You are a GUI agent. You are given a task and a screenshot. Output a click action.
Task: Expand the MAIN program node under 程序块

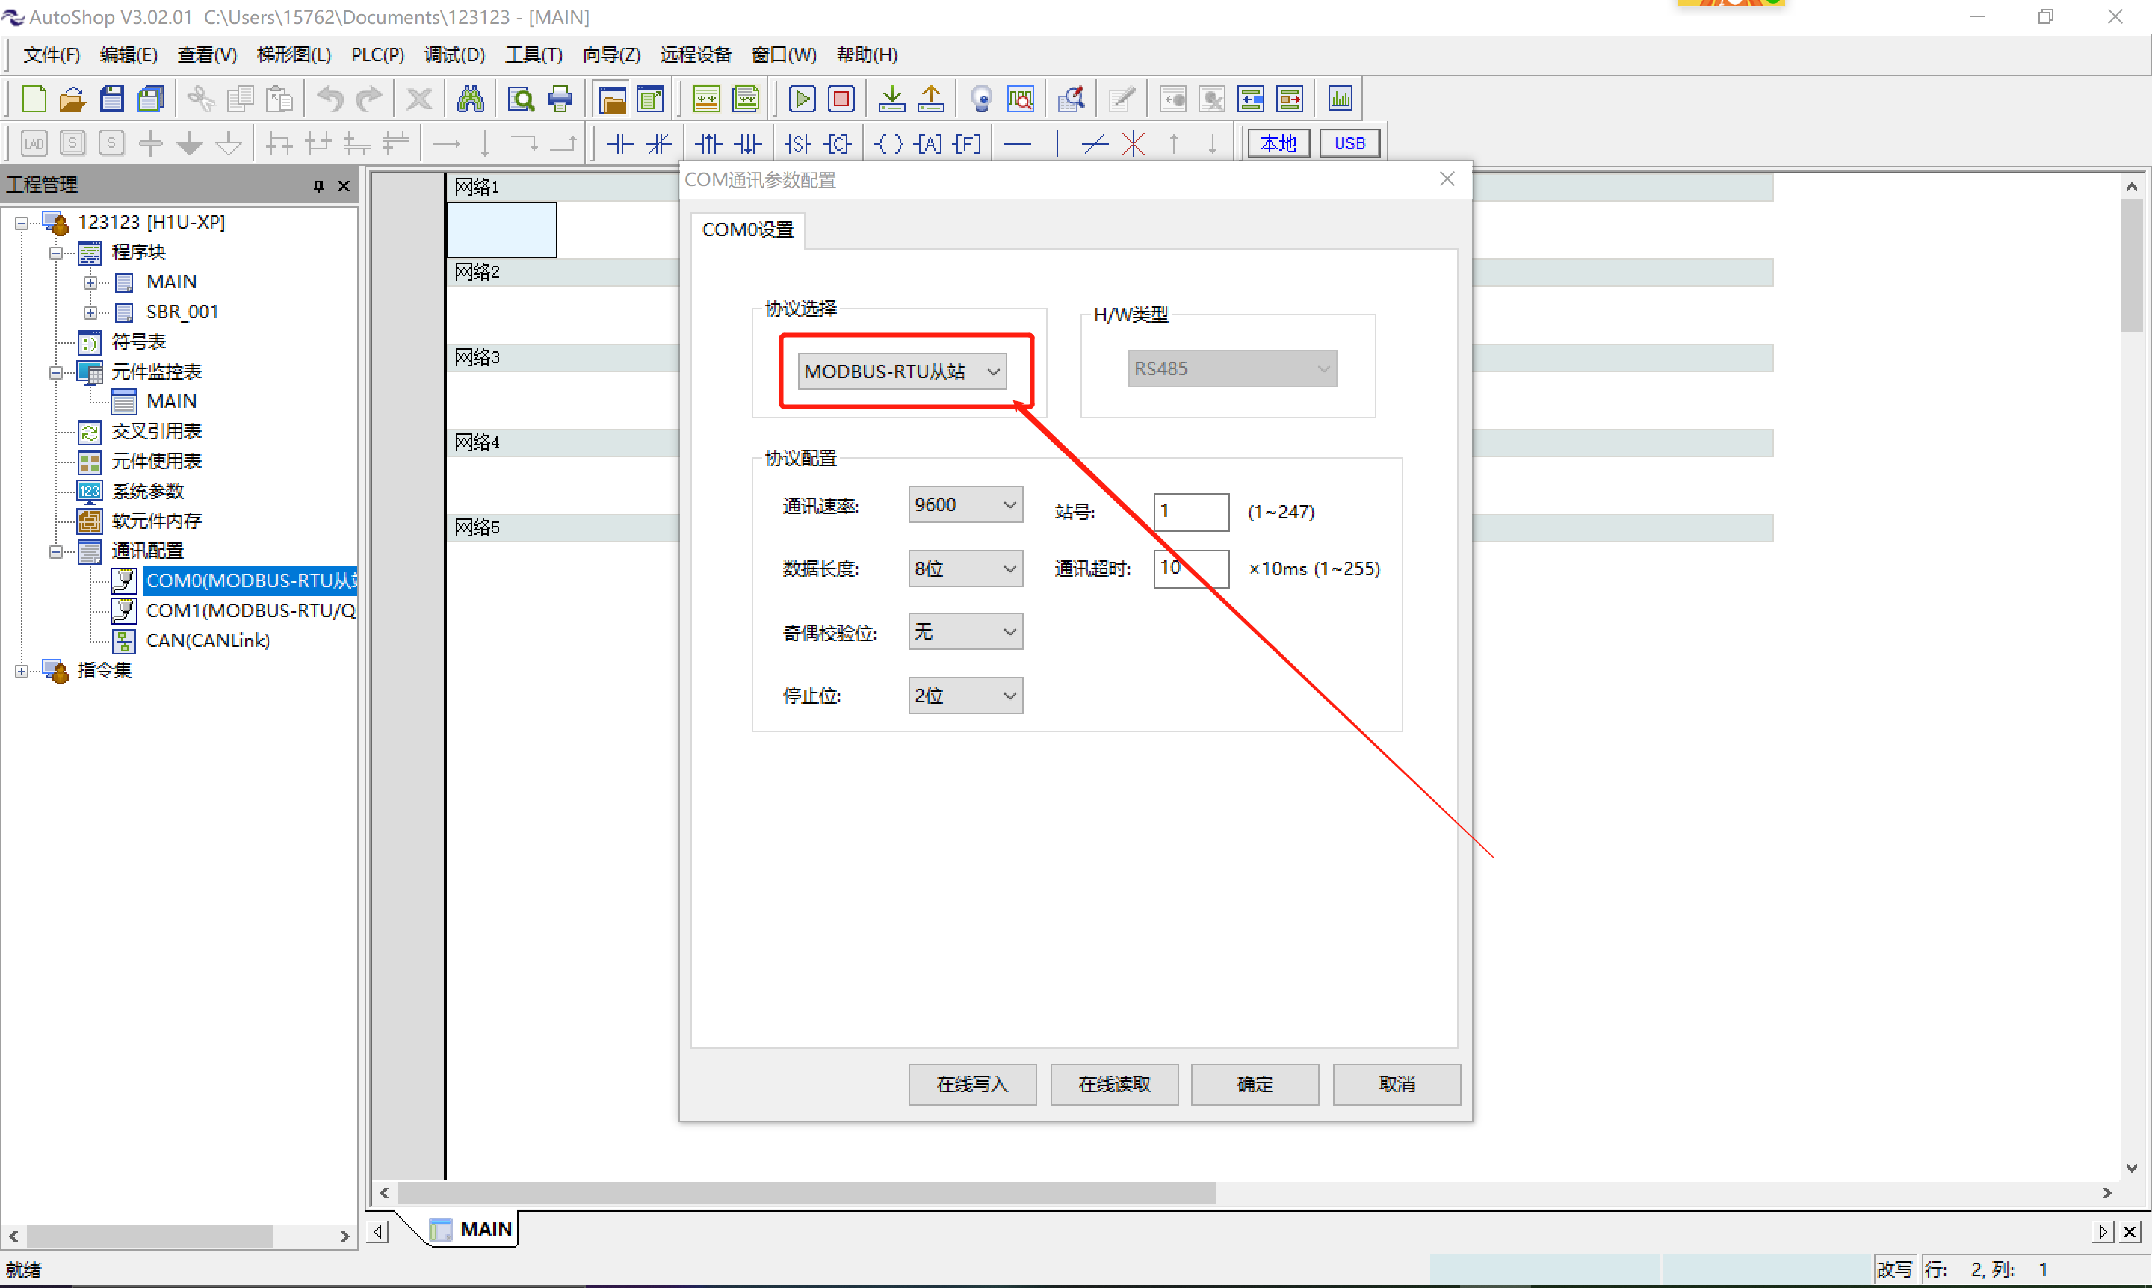pyautogui.click(x=90, y=283)
